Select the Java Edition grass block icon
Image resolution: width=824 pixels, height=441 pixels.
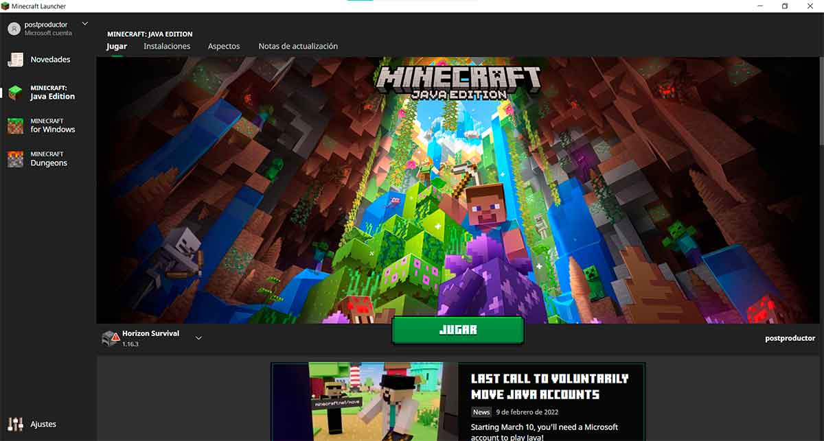[15, 93]
